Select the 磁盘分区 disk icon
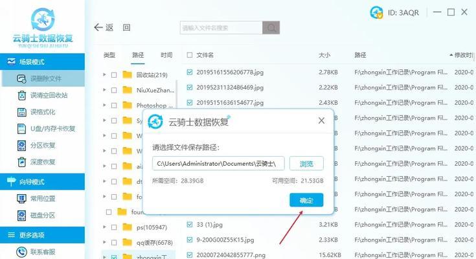The image size is (476, 259). point(21,215)
